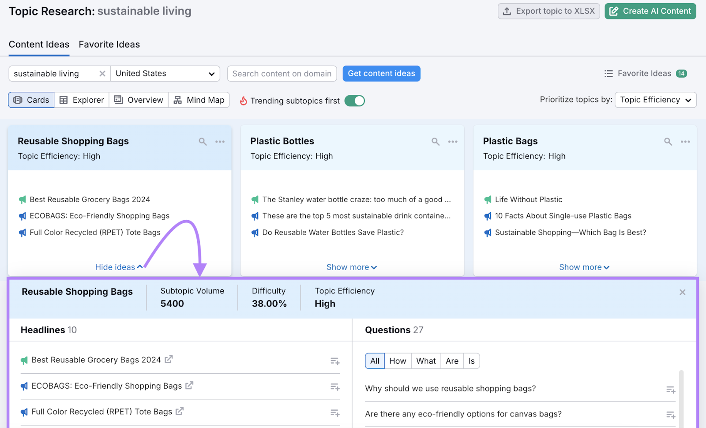
Task: Click the questions list scrollbar
Action: pos(681,397)
